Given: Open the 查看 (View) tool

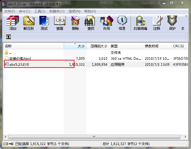Looking at the screenshot, I should [60, 23].
